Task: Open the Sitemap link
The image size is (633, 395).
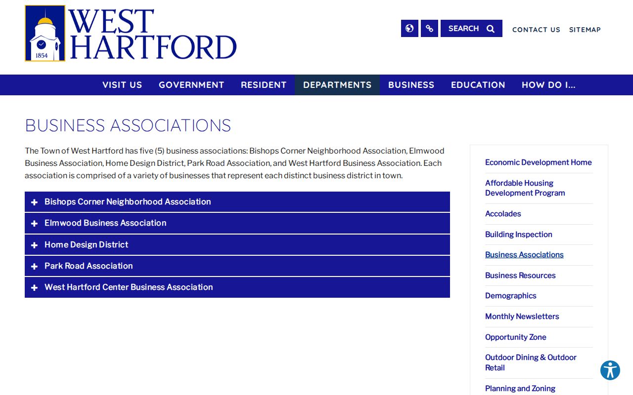Action: (585, 30)
